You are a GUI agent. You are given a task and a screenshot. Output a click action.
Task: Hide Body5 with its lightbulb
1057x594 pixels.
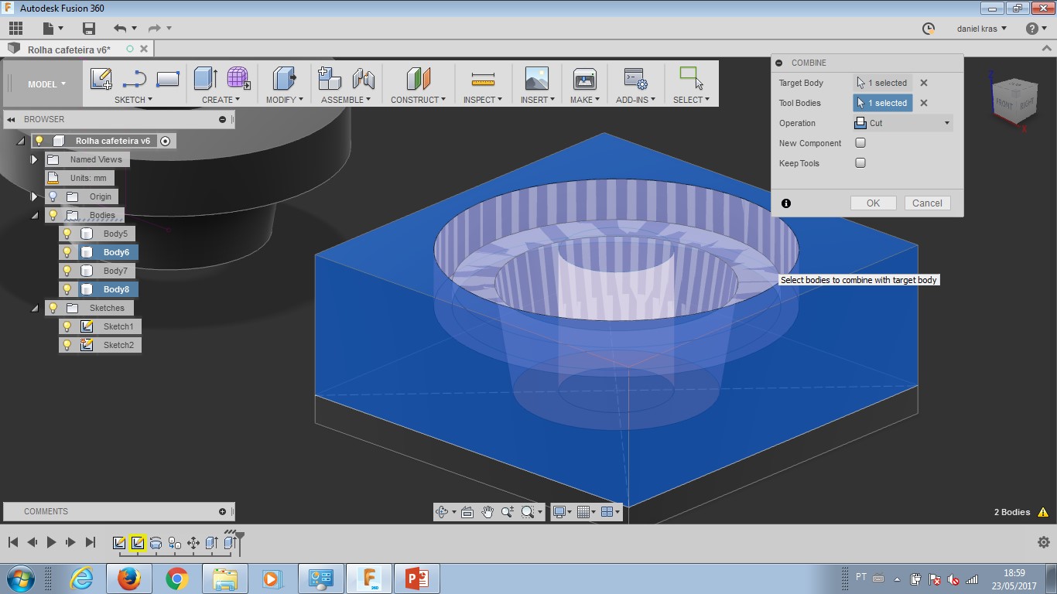point(67,234)
